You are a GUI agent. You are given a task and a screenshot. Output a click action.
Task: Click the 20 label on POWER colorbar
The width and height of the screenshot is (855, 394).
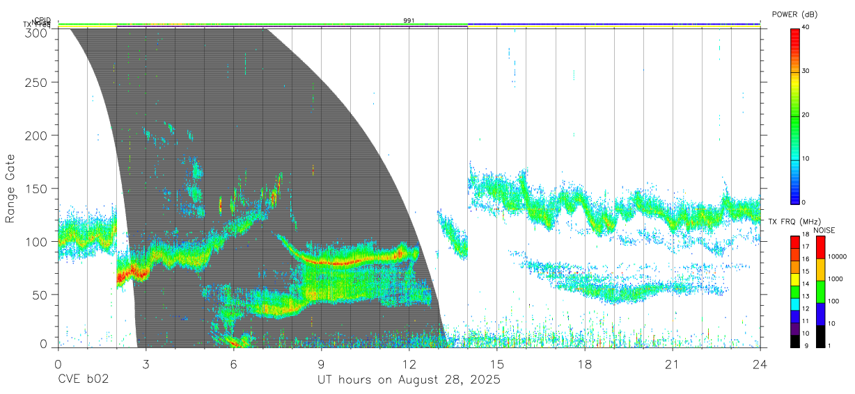coord(806,115)
